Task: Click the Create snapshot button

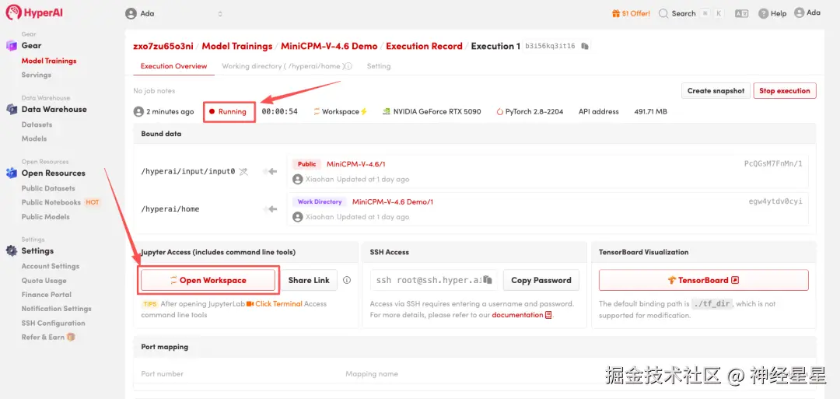Action: [x=716, y=90]
